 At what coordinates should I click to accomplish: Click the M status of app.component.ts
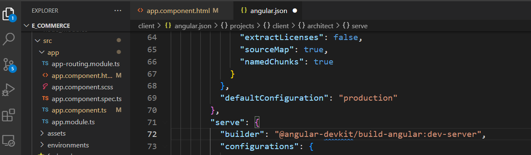click(x=119, y=110)
